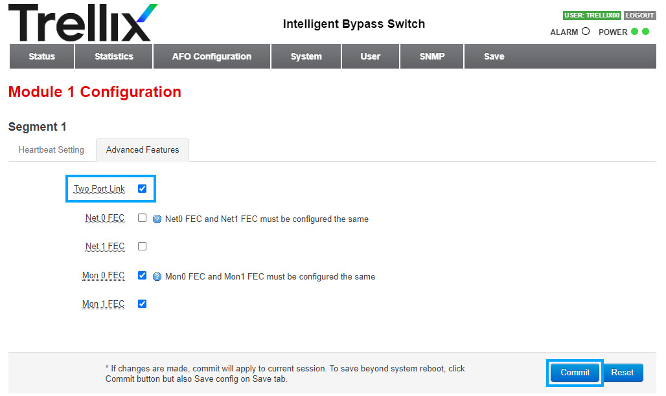Viewport: 666px width, 396px height.
Task: Enable the Net 1 FEC checkbox
Action: pos(143,246)
